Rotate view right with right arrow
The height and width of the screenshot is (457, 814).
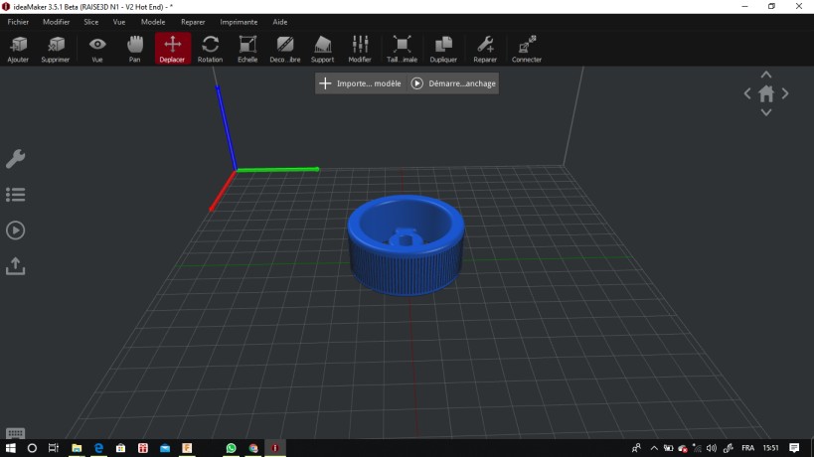point(785,94)
